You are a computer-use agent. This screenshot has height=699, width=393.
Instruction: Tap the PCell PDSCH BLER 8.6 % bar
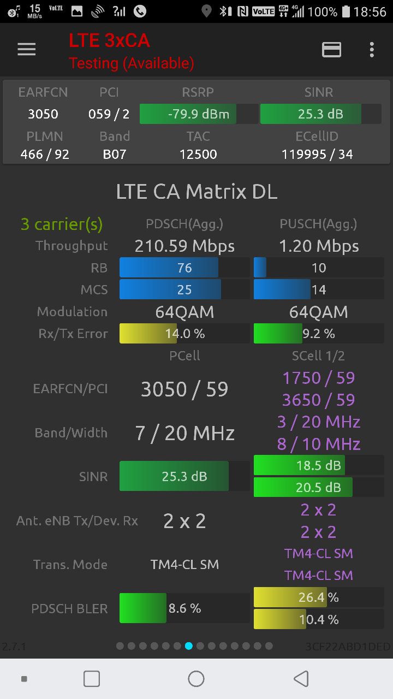(184, 608)
